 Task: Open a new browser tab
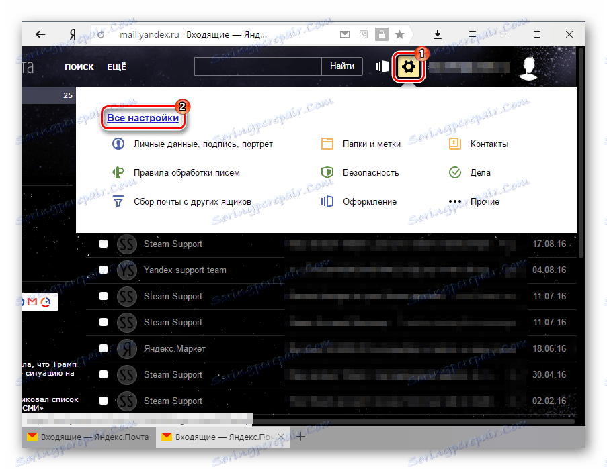point(300,437)
